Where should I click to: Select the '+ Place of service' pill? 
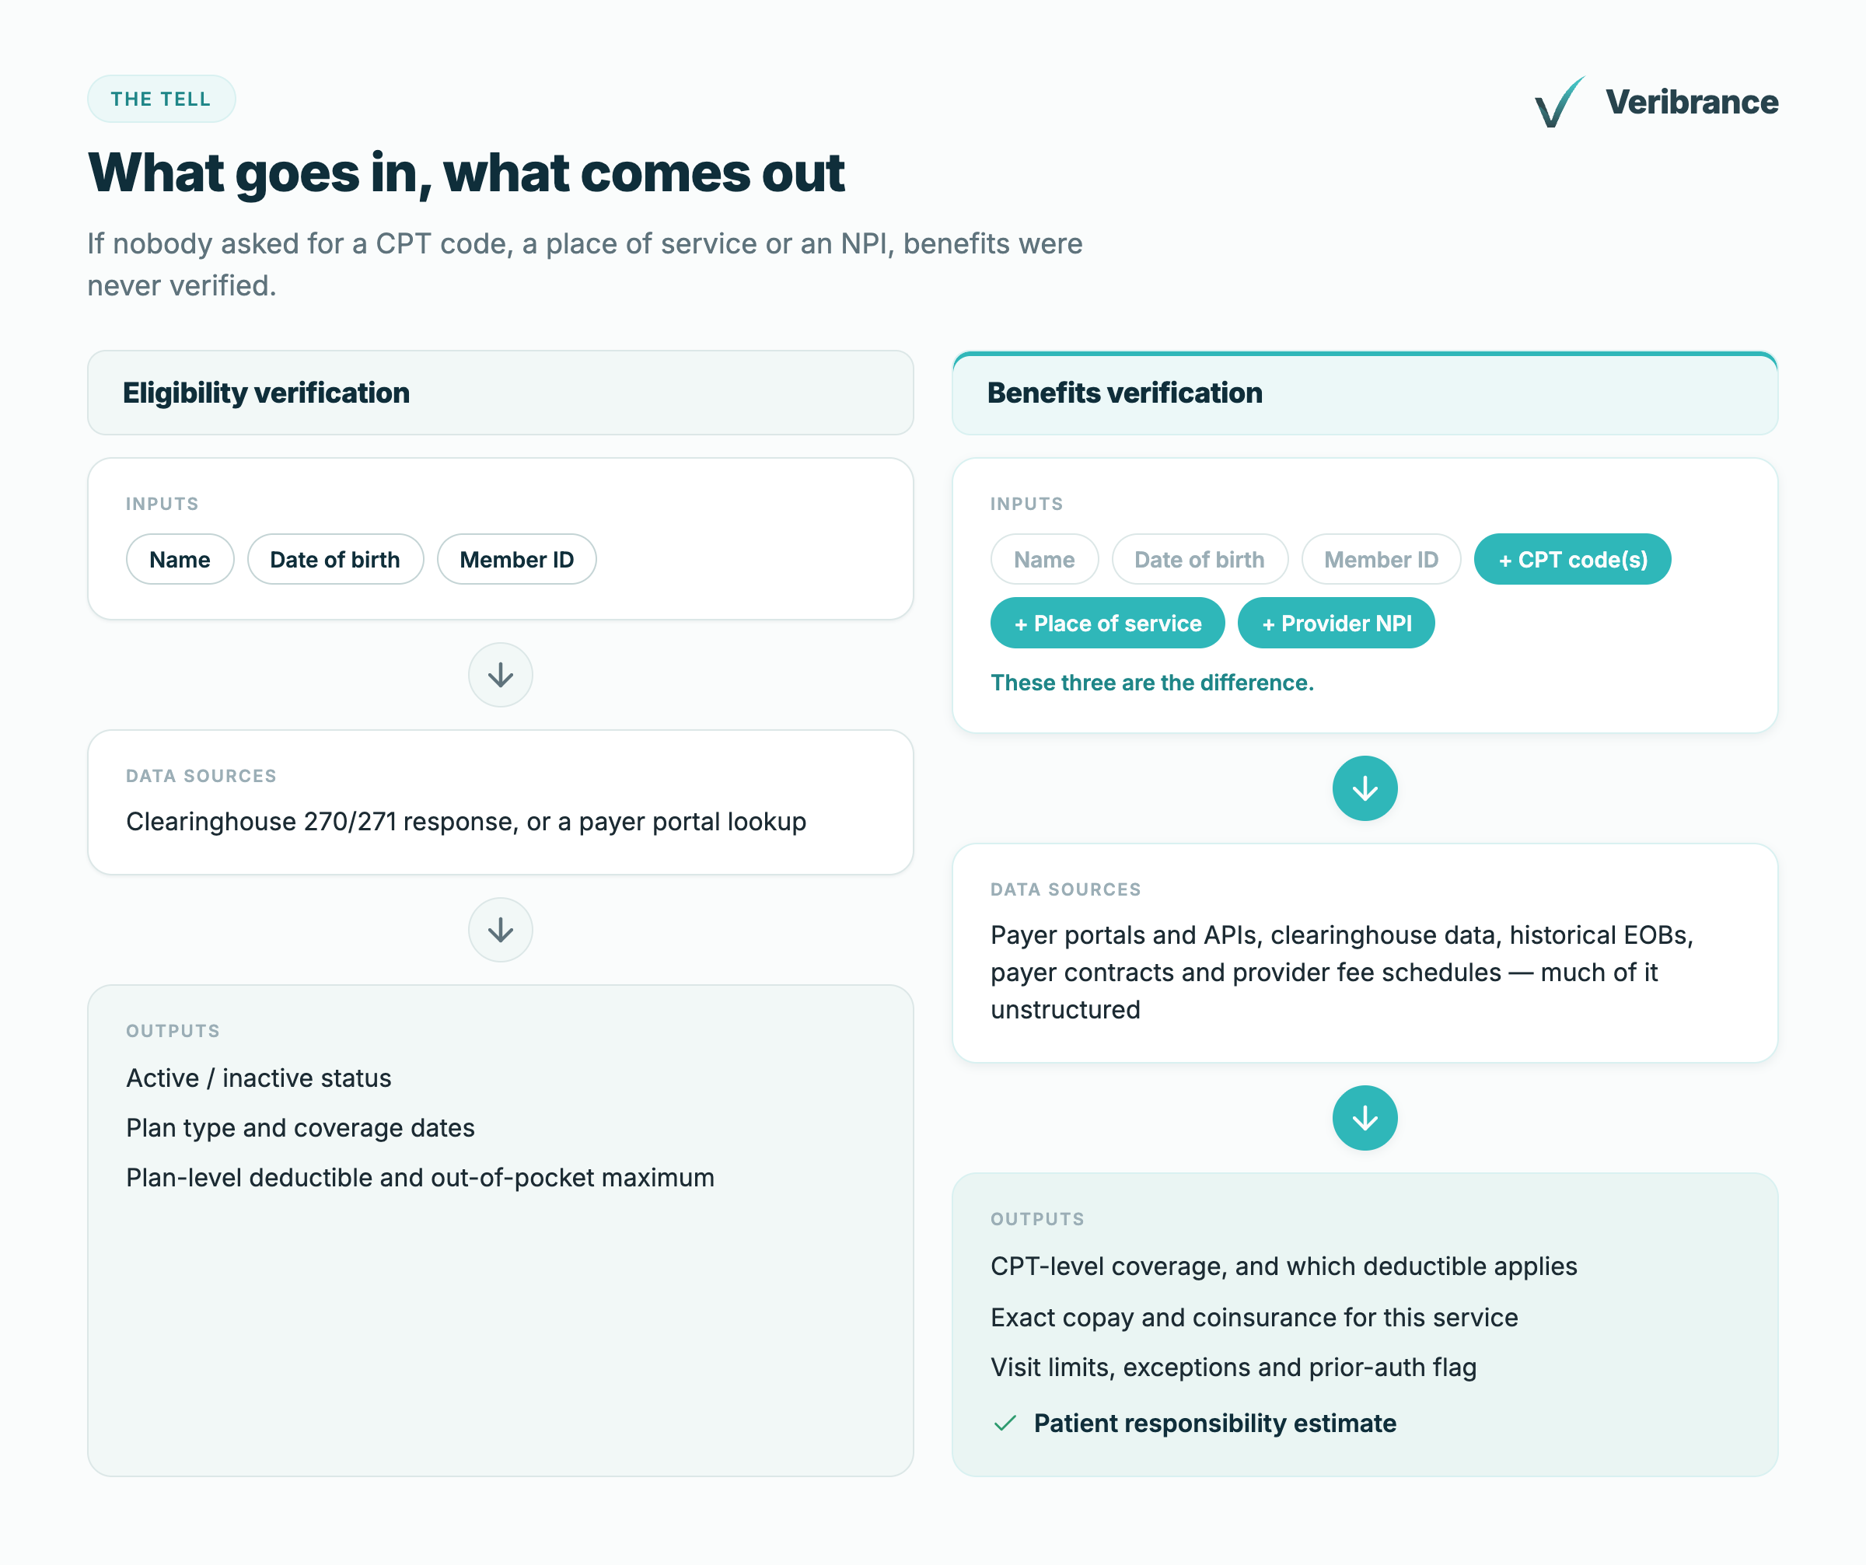[1107, 623]
